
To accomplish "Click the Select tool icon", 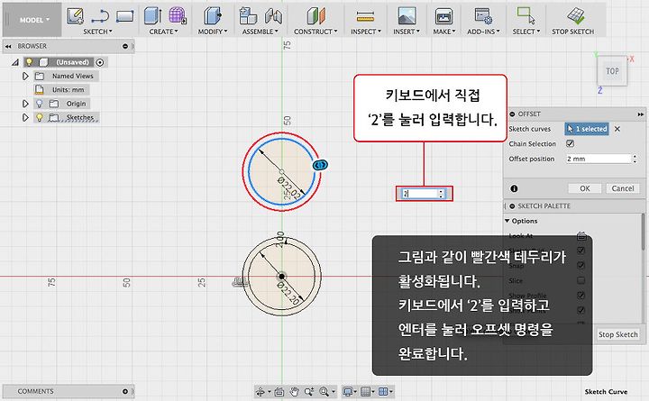I will tap(526, 15).
